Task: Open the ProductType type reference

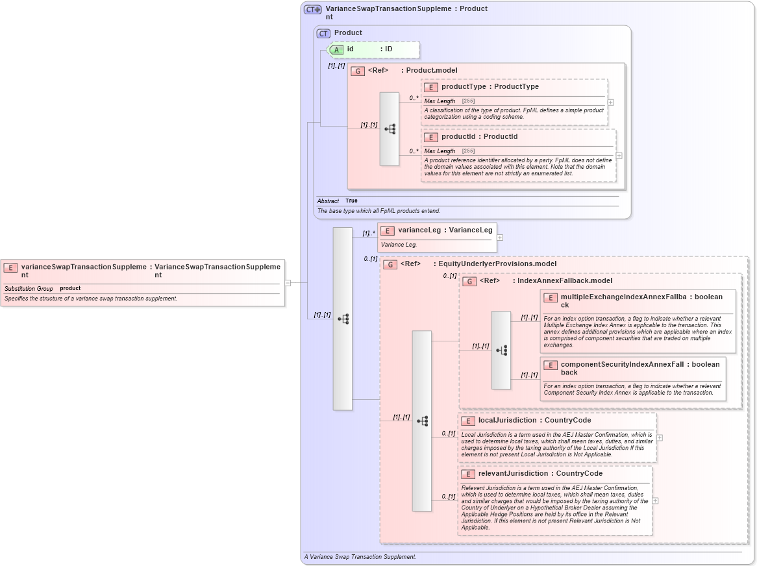Action: click(516, 86)
